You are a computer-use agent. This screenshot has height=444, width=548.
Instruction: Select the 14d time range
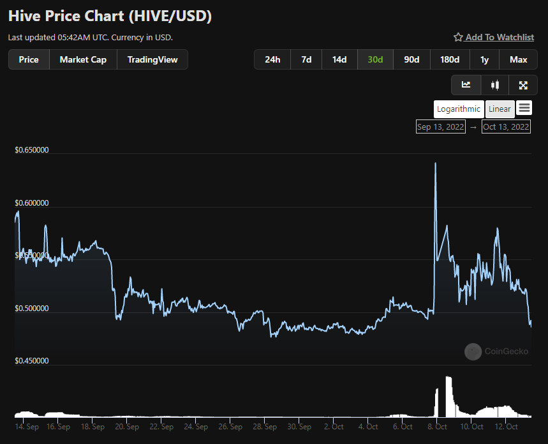(x=339, y=59)
